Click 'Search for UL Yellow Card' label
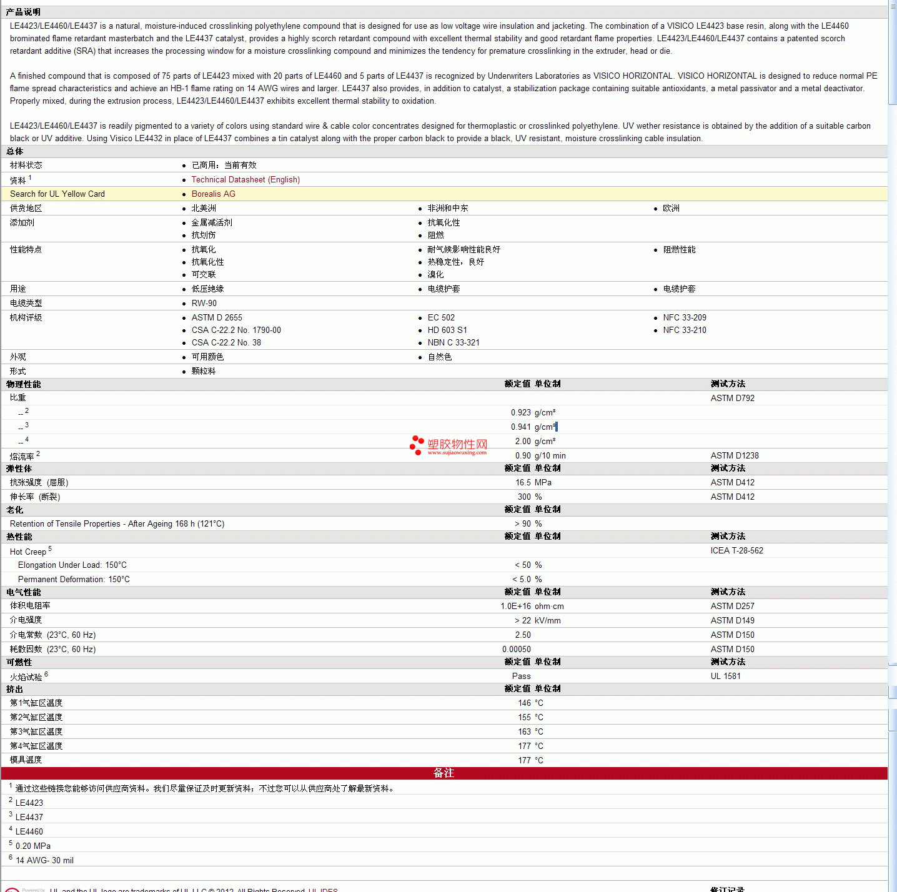This screenshot has width=897, height=892. click(x=57, y=194)
